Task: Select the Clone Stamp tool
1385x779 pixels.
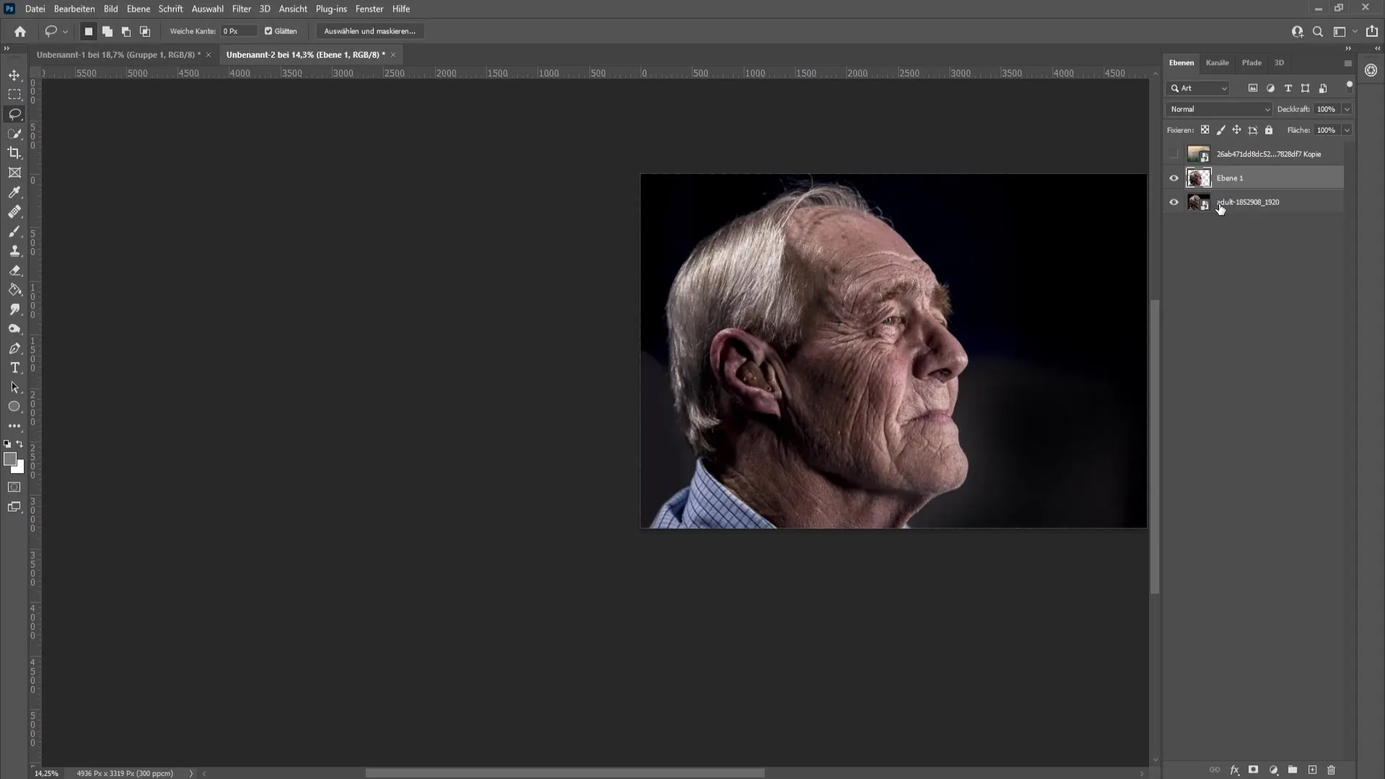Action: [x=14, y=250]
